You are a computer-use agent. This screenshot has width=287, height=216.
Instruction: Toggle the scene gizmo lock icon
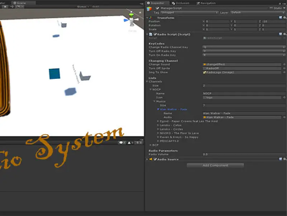140,13
